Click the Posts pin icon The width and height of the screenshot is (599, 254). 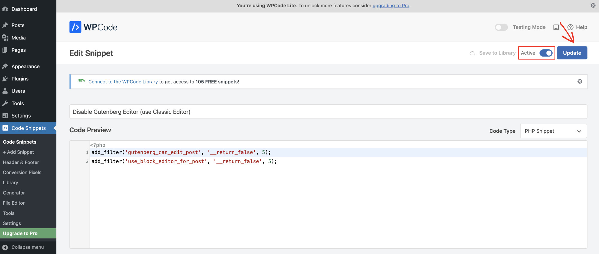coord(5,25)
